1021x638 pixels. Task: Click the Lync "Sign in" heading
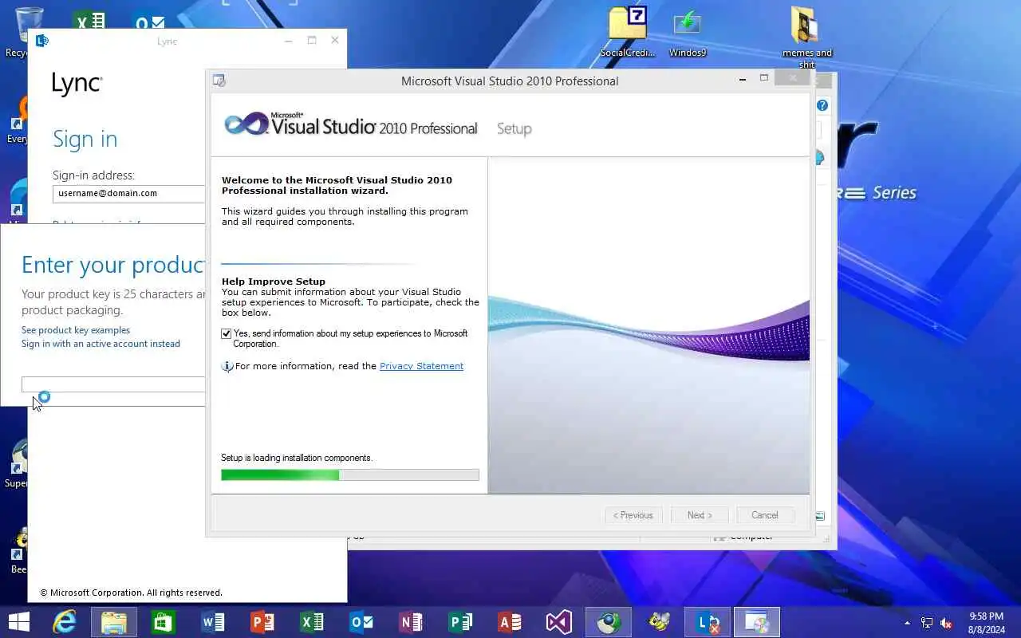(85, 140)
